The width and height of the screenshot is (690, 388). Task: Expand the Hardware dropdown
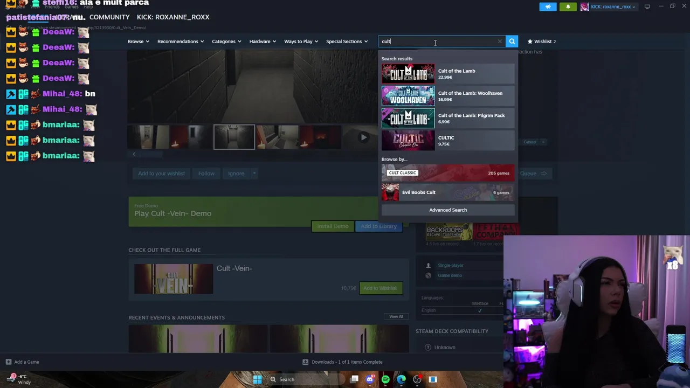[263, 41]
